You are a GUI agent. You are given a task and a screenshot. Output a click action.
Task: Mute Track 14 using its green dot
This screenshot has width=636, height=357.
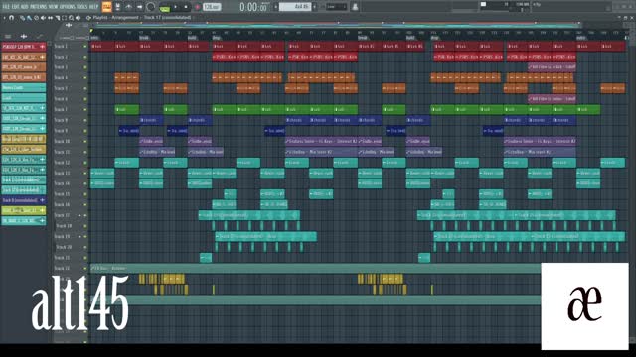[85, 183]
